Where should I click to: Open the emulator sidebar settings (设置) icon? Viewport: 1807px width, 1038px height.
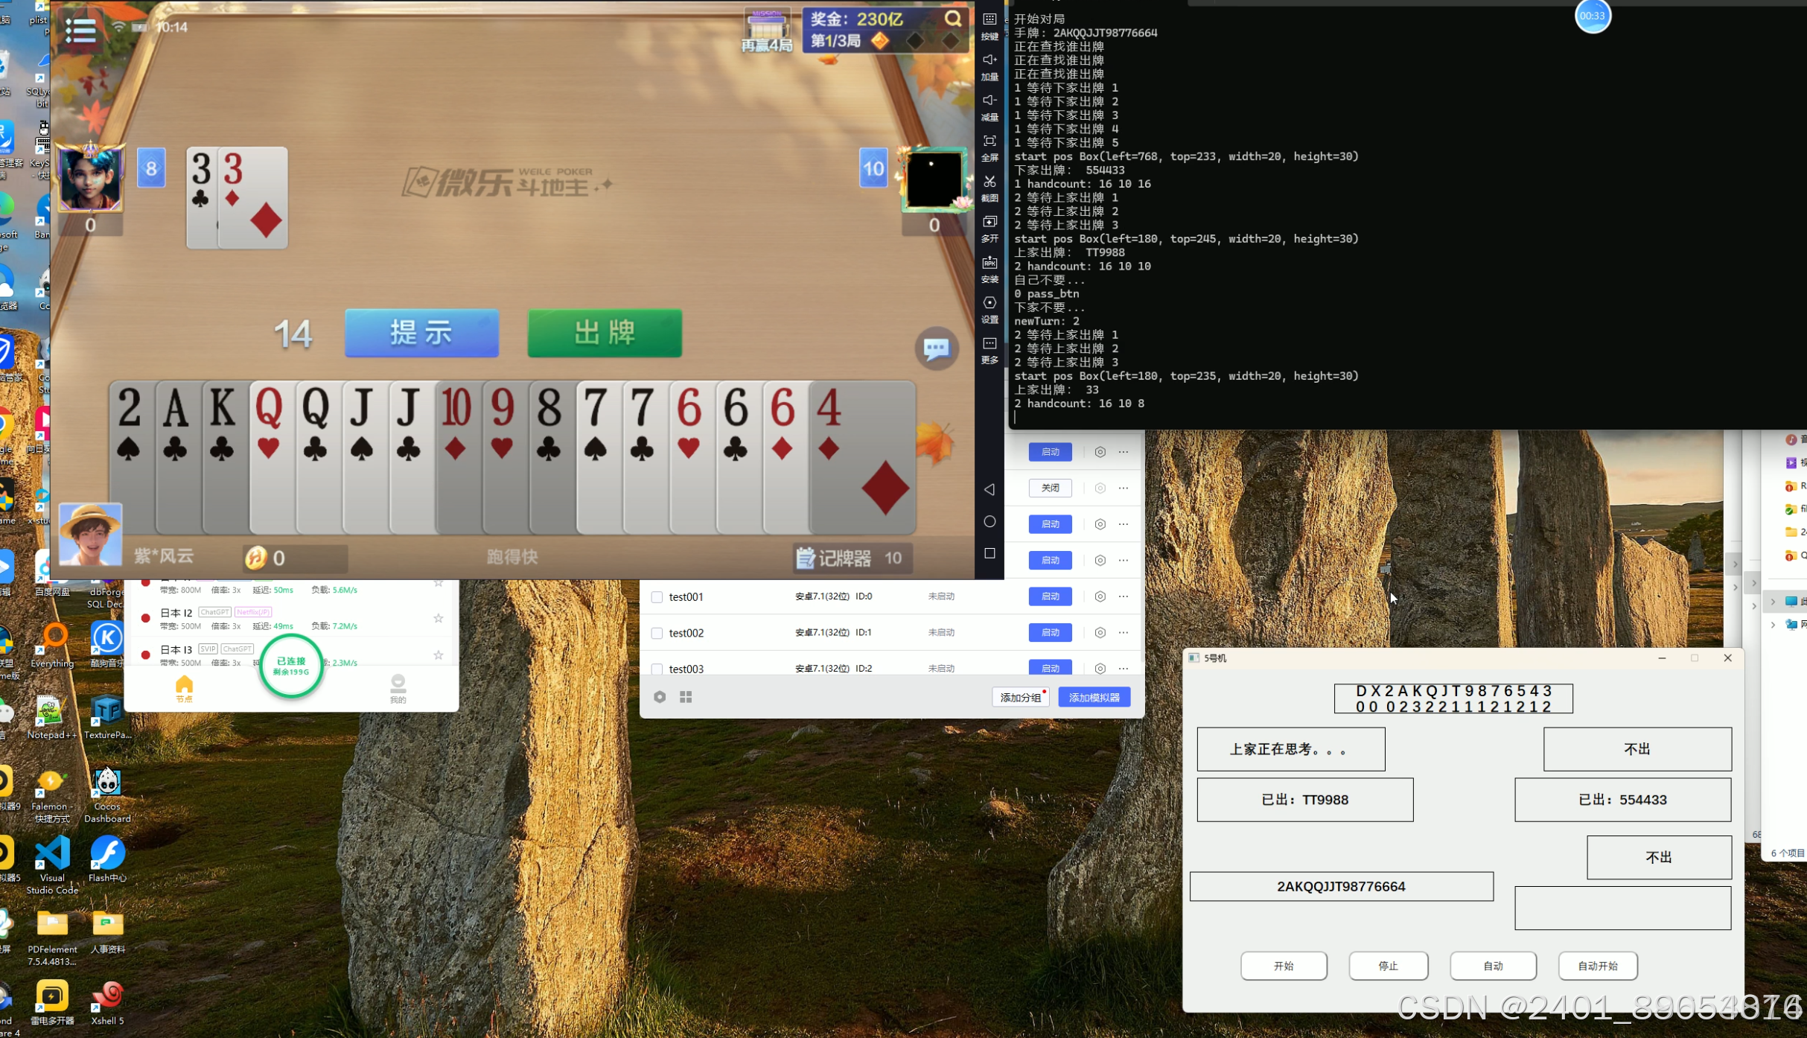tap(989, 303)
